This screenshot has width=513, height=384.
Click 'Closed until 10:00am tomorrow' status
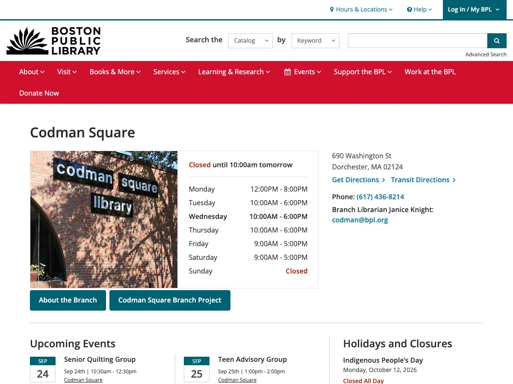click(241, 165)
